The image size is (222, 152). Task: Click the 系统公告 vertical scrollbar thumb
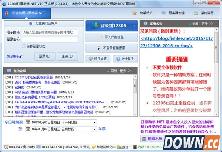coord(216,47)
